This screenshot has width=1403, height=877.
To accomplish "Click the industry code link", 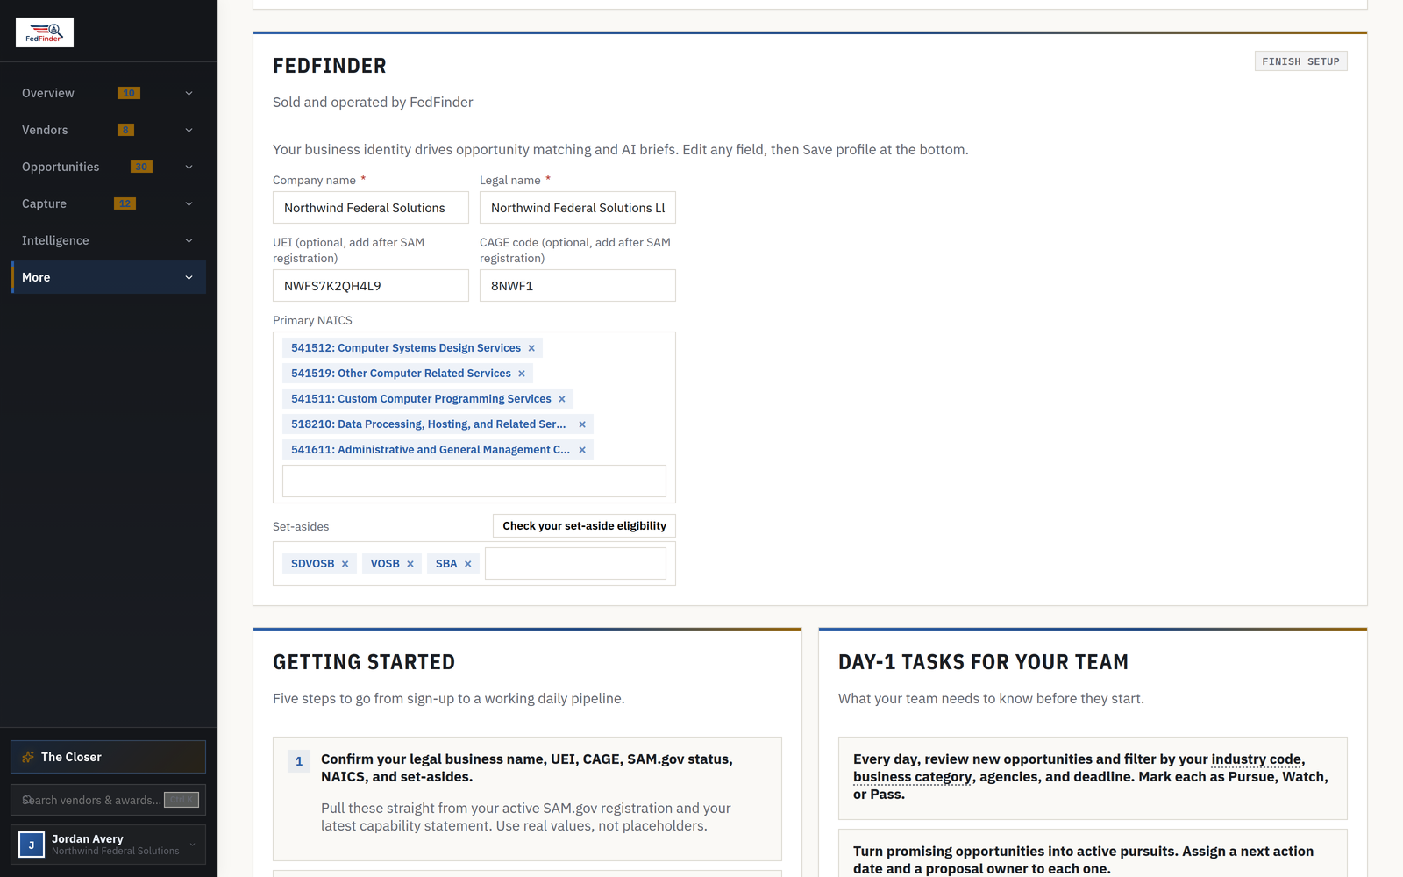I will click(1256, 759).
